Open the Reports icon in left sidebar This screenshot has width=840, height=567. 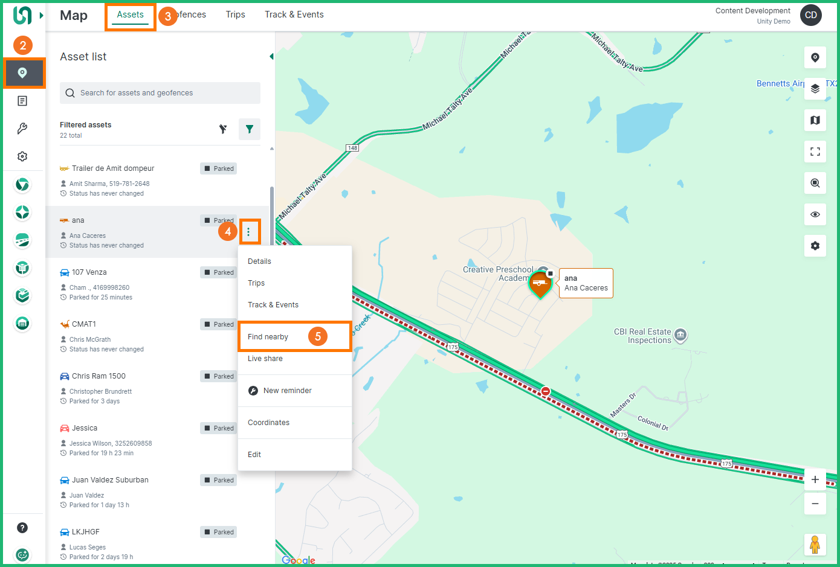22,101
